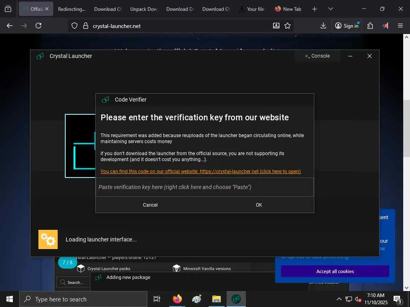Open Task View from the taskbar
This screenshot has height=307, width=410.
tap(157, 299)
